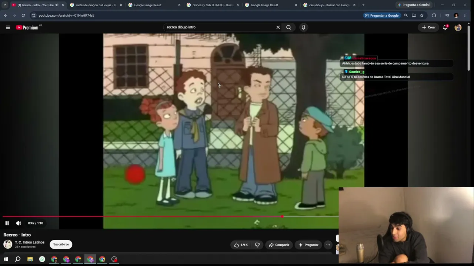This screenshot has height=266, width=474.
Task: Close the 'caiu dibujo' tab
Action: click(x=354, y=5)
